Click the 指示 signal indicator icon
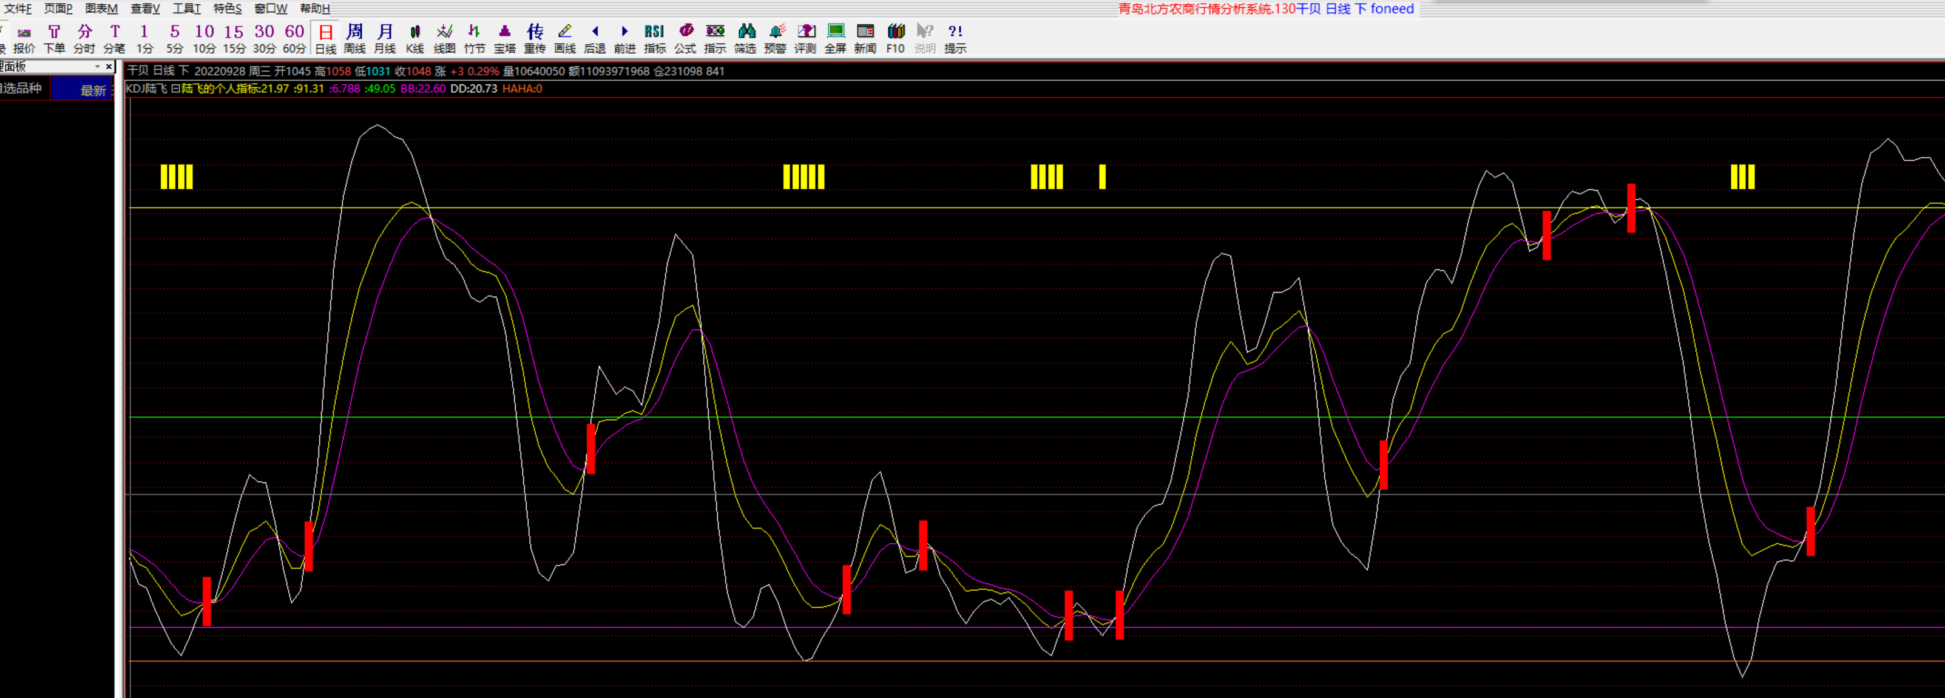The image size is (1945, 698). tap(715, 39)
